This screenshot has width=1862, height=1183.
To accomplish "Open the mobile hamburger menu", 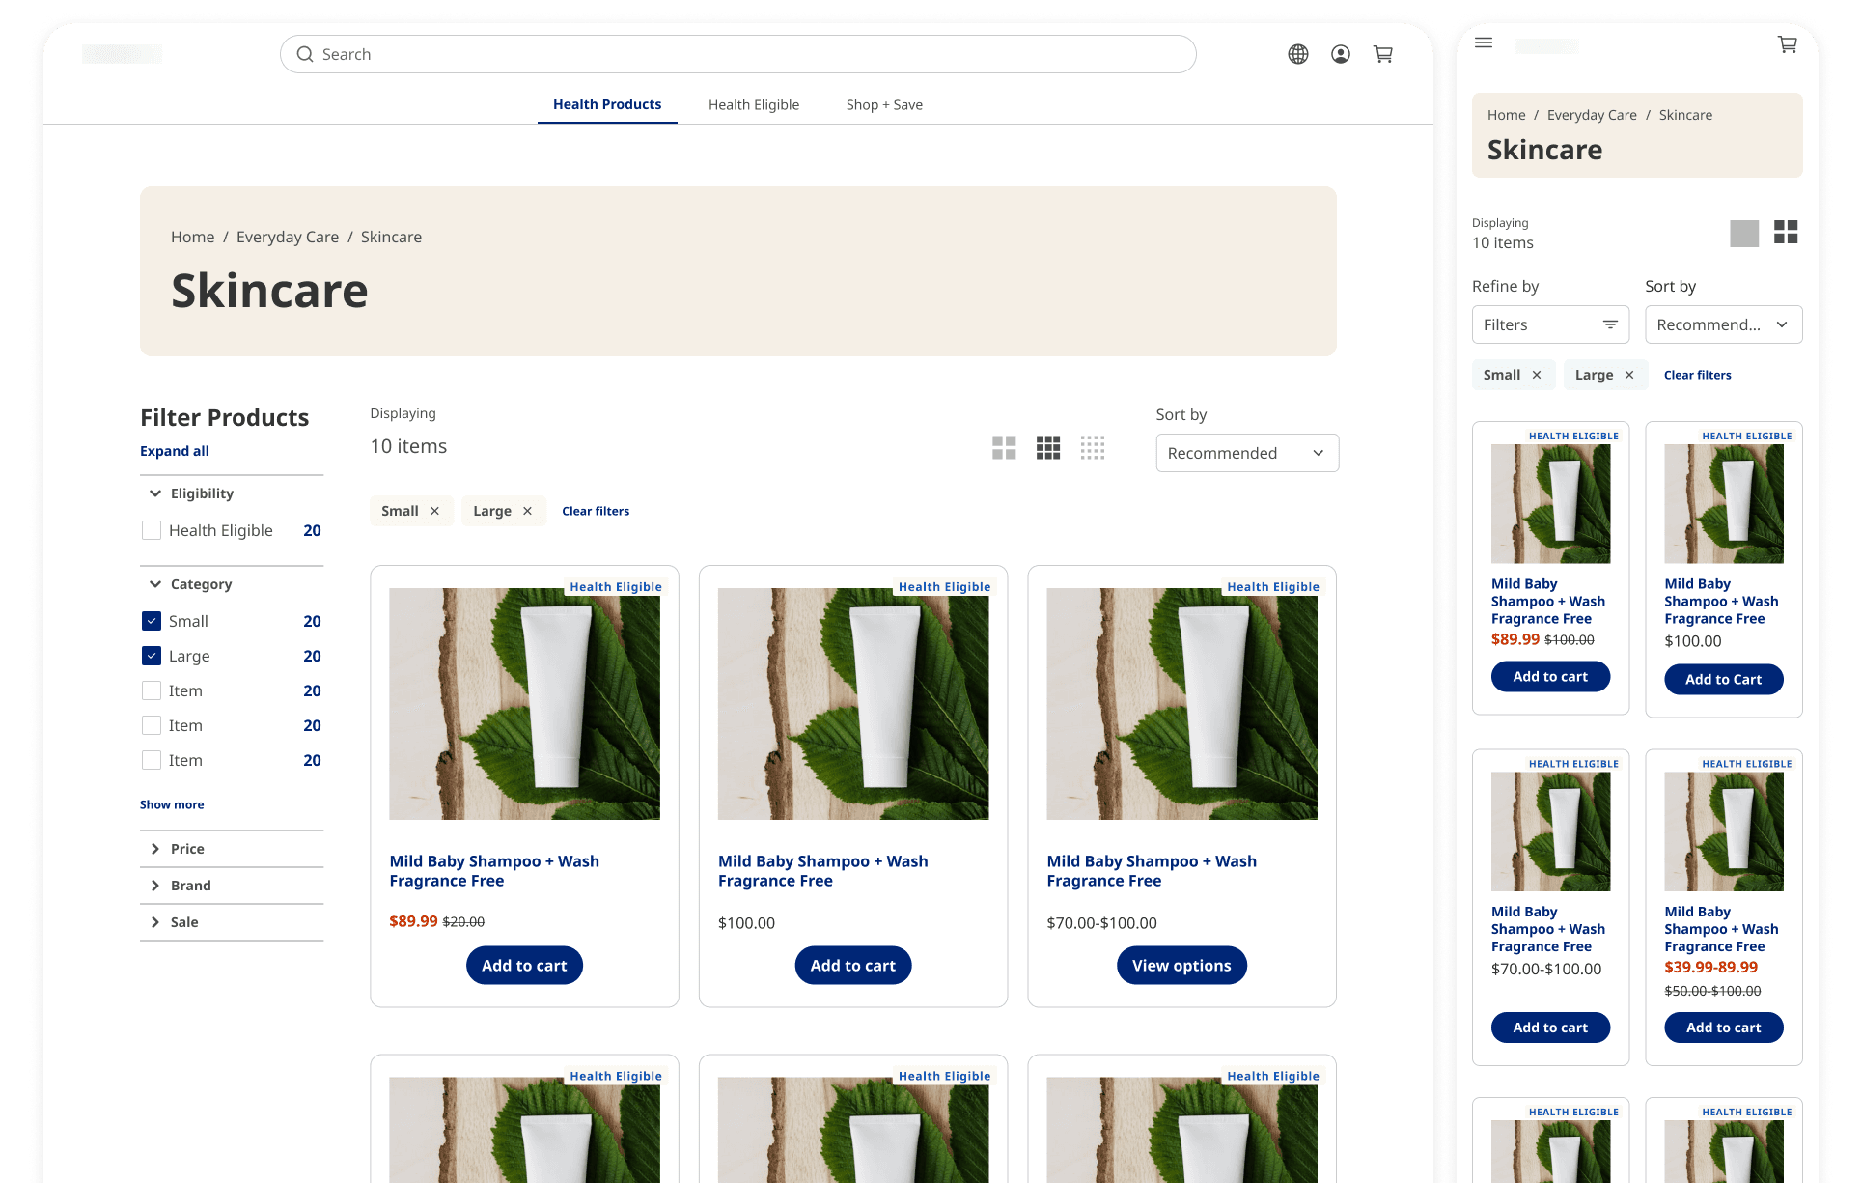I will tap(1484, 43).
